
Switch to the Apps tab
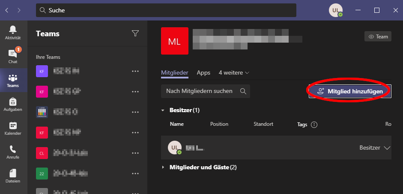click(x=203, y=73)
